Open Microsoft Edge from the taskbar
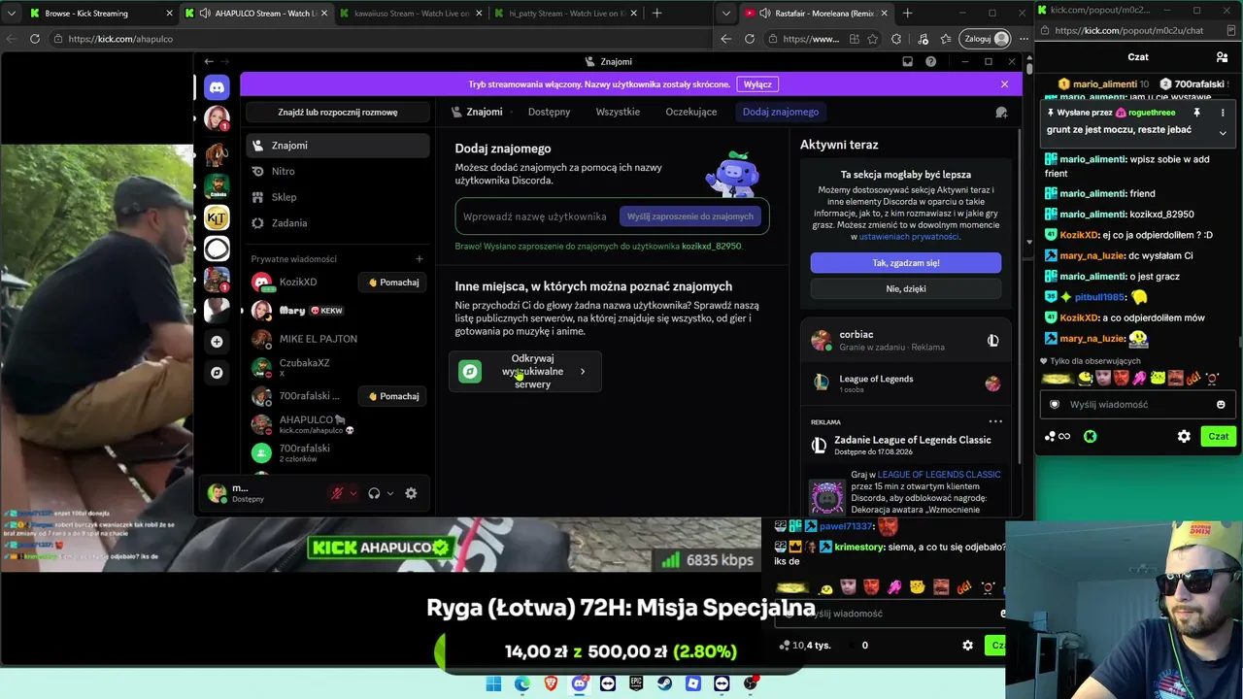Screen dimensions: 1243x699 point(522,683)
